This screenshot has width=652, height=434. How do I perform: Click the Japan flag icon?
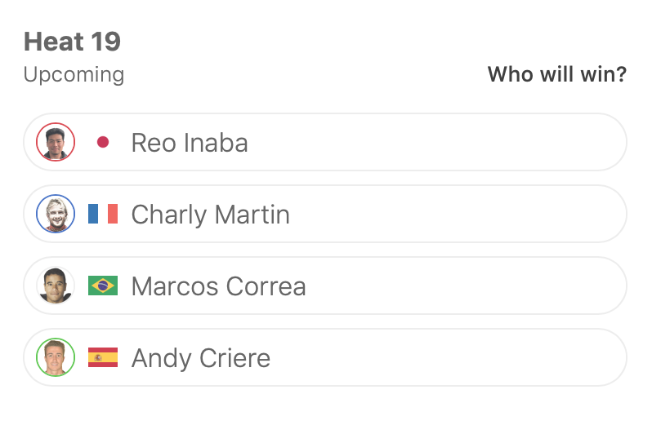tap(103, 142)
